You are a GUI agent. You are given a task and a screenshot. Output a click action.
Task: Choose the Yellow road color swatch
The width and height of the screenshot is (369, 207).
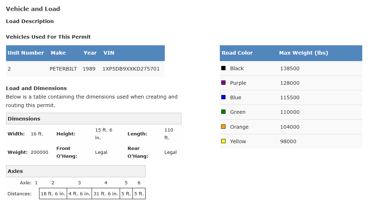click(223, 141)
